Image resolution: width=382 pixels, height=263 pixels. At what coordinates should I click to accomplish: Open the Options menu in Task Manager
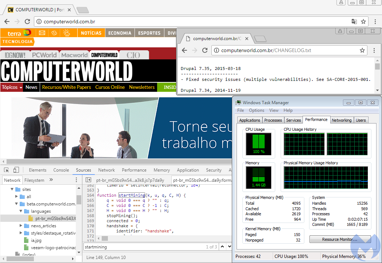[257, 110]
